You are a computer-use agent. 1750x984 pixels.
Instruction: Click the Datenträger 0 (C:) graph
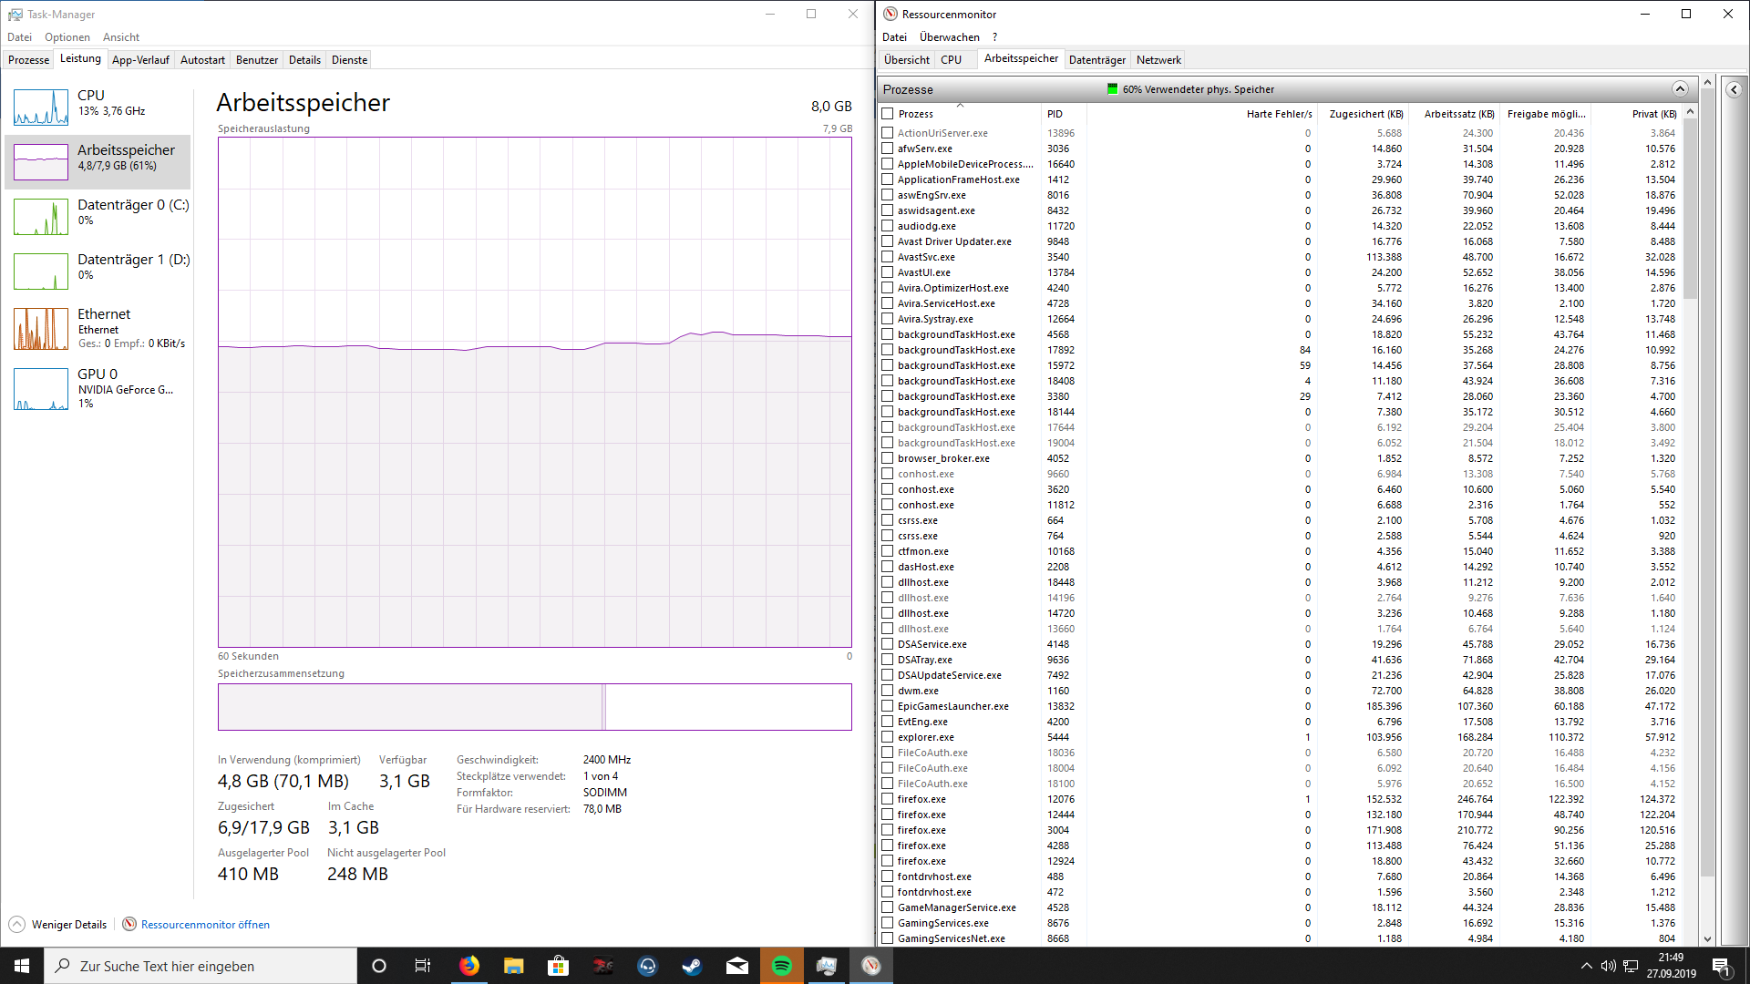[41, 217]
